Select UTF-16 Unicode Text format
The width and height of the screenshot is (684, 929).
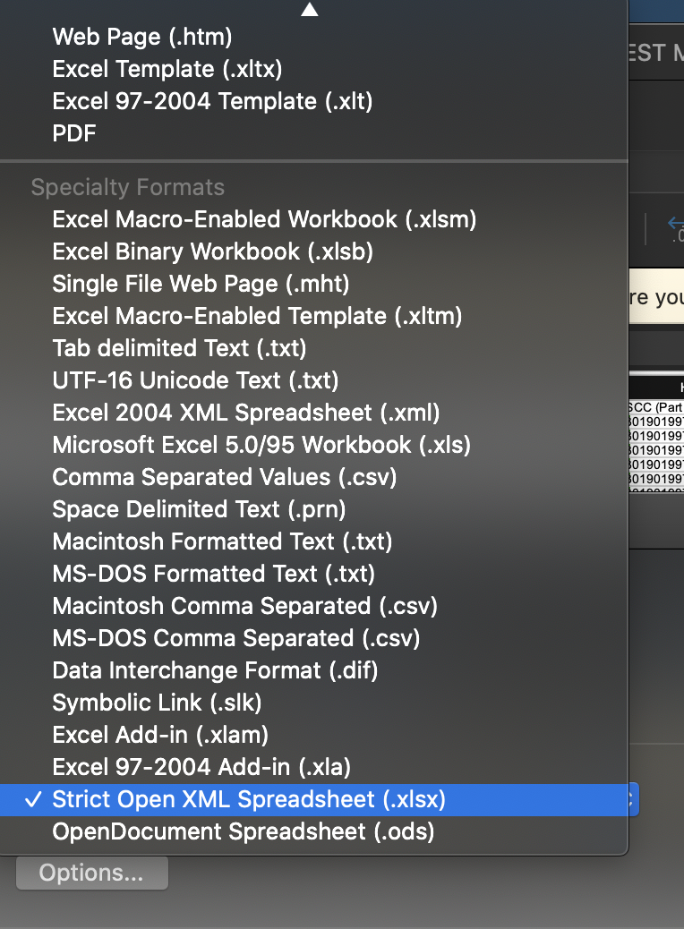195,380
